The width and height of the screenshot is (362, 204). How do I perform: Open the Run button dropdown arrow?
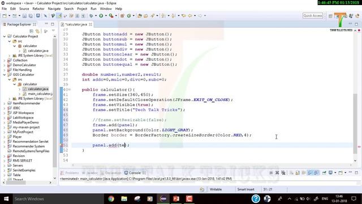point(106,16)
